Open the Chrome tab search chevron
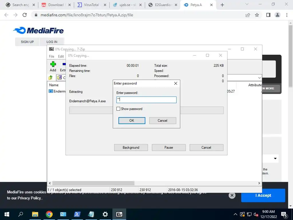The width and height of the screenshot is (293, 220). tap(247, 4)
